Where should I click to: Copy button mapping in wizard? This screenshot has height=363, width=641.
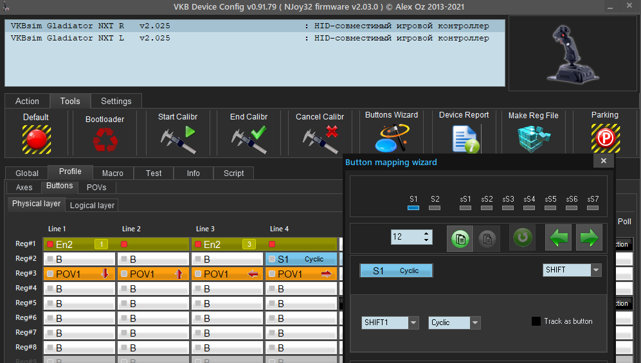(x=460, y=238)
